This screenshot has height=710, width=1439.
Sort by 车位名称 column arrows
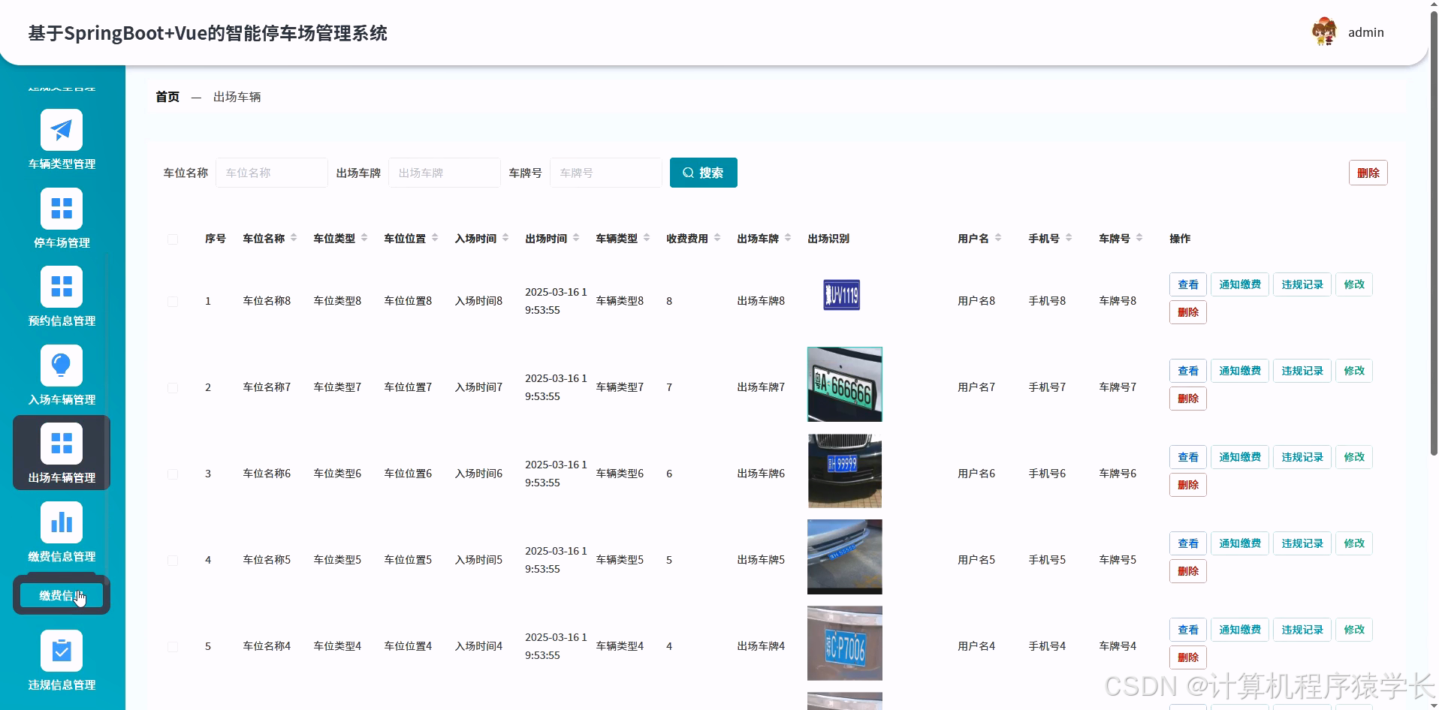[294, 238]
